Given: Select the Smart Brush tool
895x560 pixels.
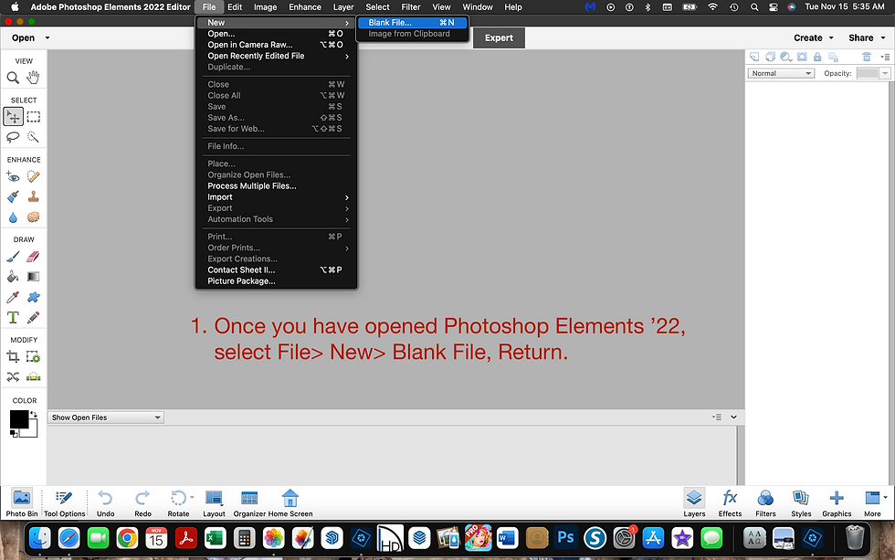Looking at the screenshot, I should [x=13, y=197].
